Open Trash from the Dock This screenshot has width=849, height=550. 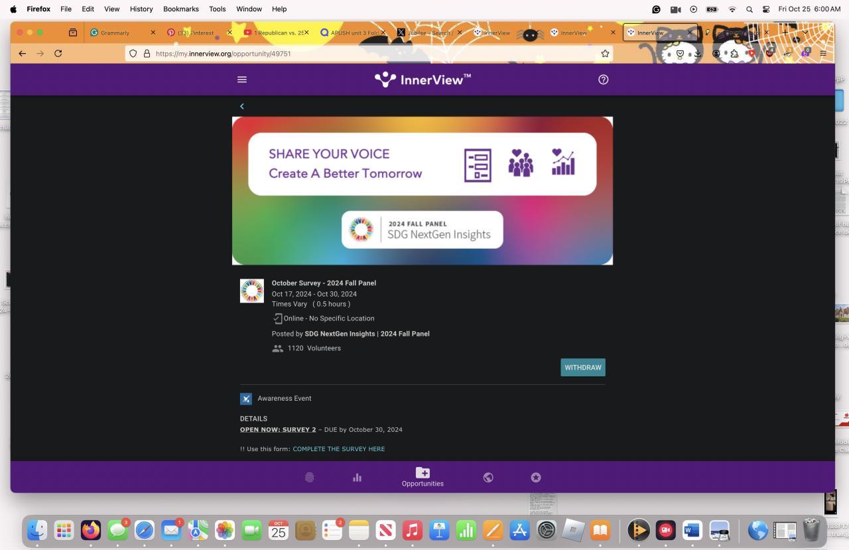(x=811, y=530)
